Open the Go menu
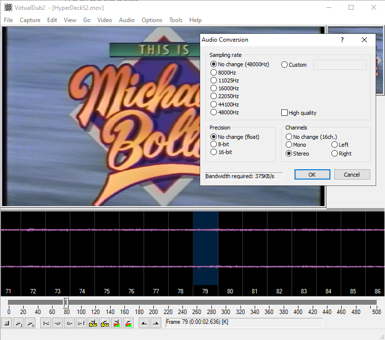The width and height of the screenshot is (385, 340). coord(87,20)
